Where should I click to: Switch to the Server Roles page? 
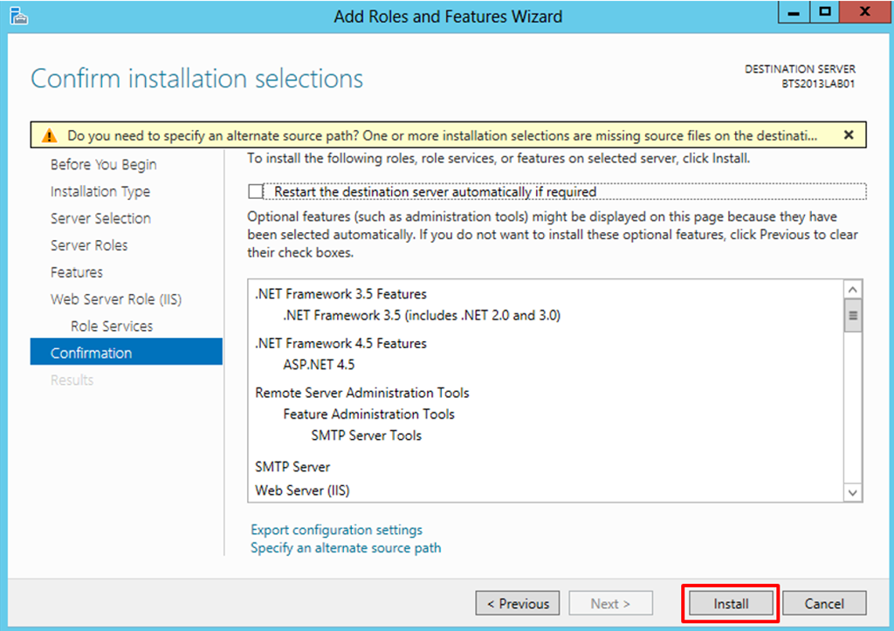[89, 246]
